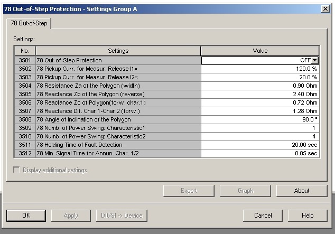Click the Cancel button
Viewport: 335px width, 234px height.
(x=263, y=216)
